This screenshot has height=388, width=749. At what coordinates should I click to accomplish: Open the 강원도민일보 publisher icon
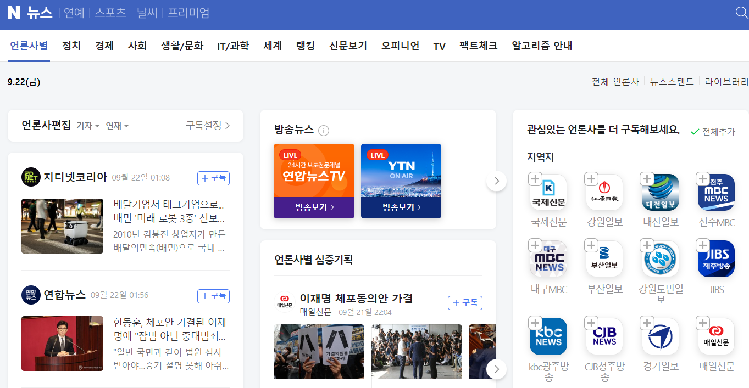point(661,259)
